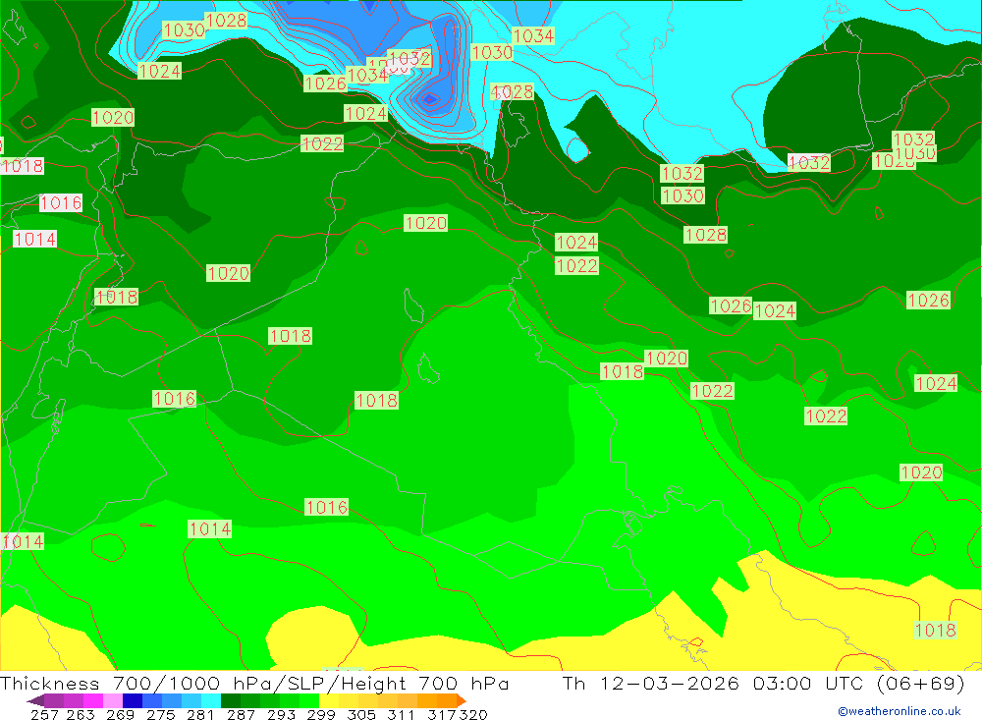982x720 pixels.
Task: Click the 1026 label touching the 1024 label
Action: point(731,305)
